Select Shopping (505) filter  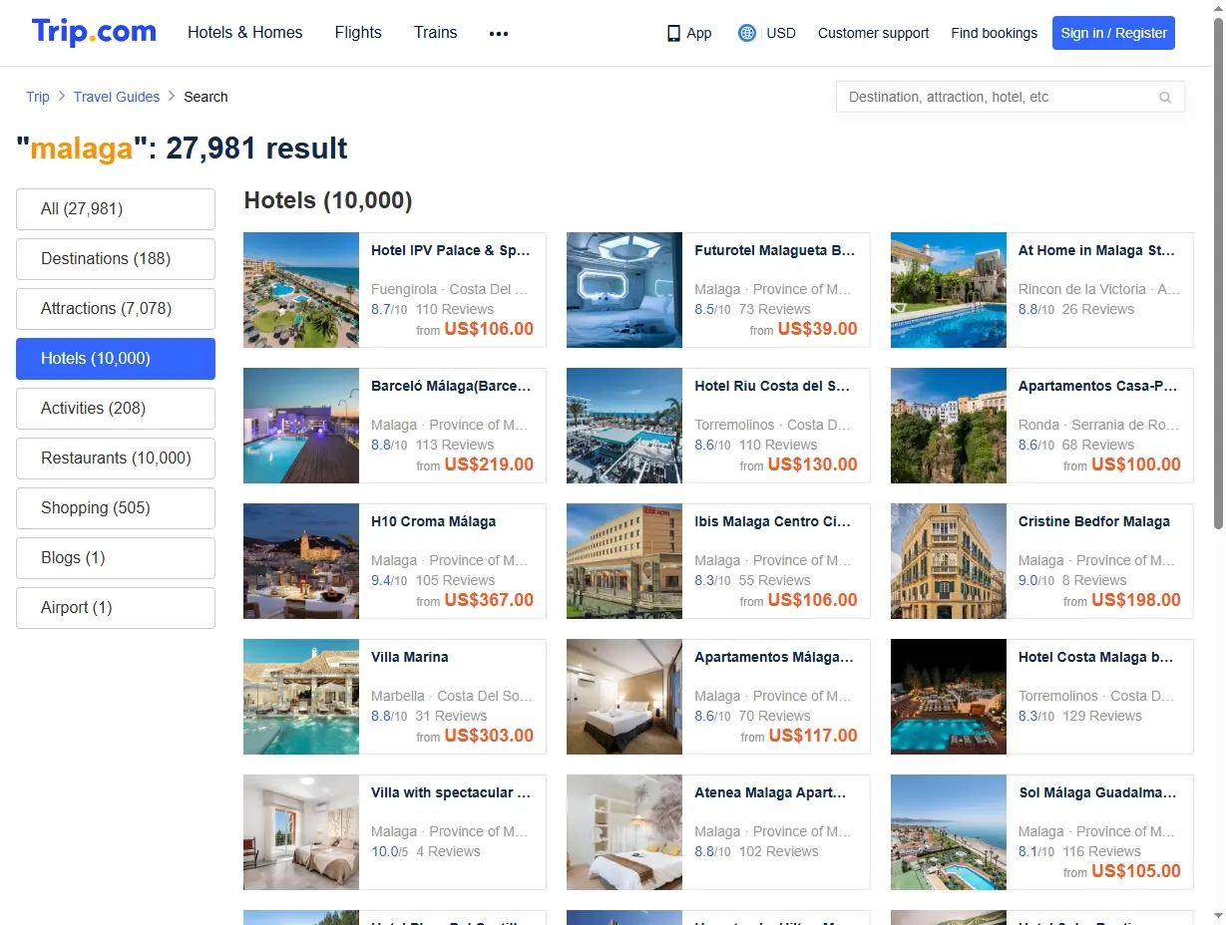[116, 508]
